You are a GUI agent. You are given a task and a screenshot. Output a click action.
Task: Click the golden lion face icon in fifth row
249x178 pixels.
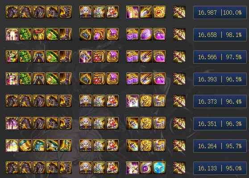(146, 101)
